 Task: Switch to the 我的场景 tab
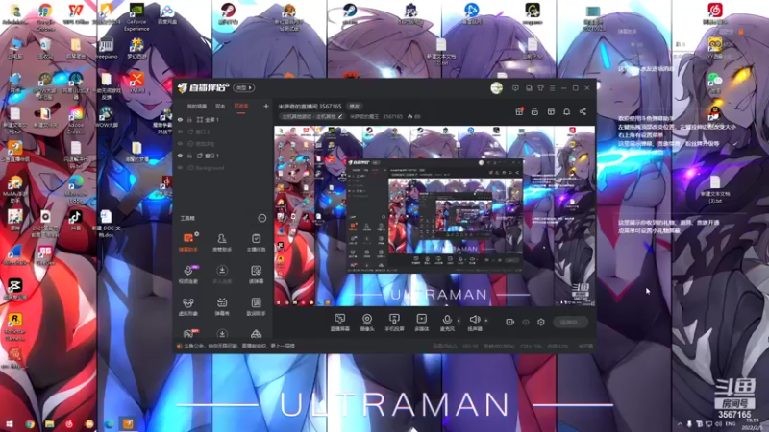click(x=197, y=107)
